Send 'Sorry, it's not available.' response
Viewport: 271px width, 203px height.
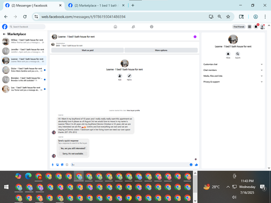click(x=73, y=154)
